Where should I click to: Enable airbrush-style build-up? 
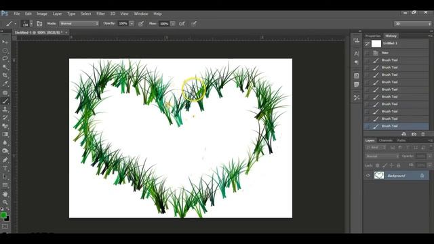click(x=182, y=24)
